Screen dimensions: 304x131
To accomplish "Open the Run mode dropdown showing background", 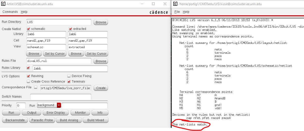I will [x=49, y=105].
